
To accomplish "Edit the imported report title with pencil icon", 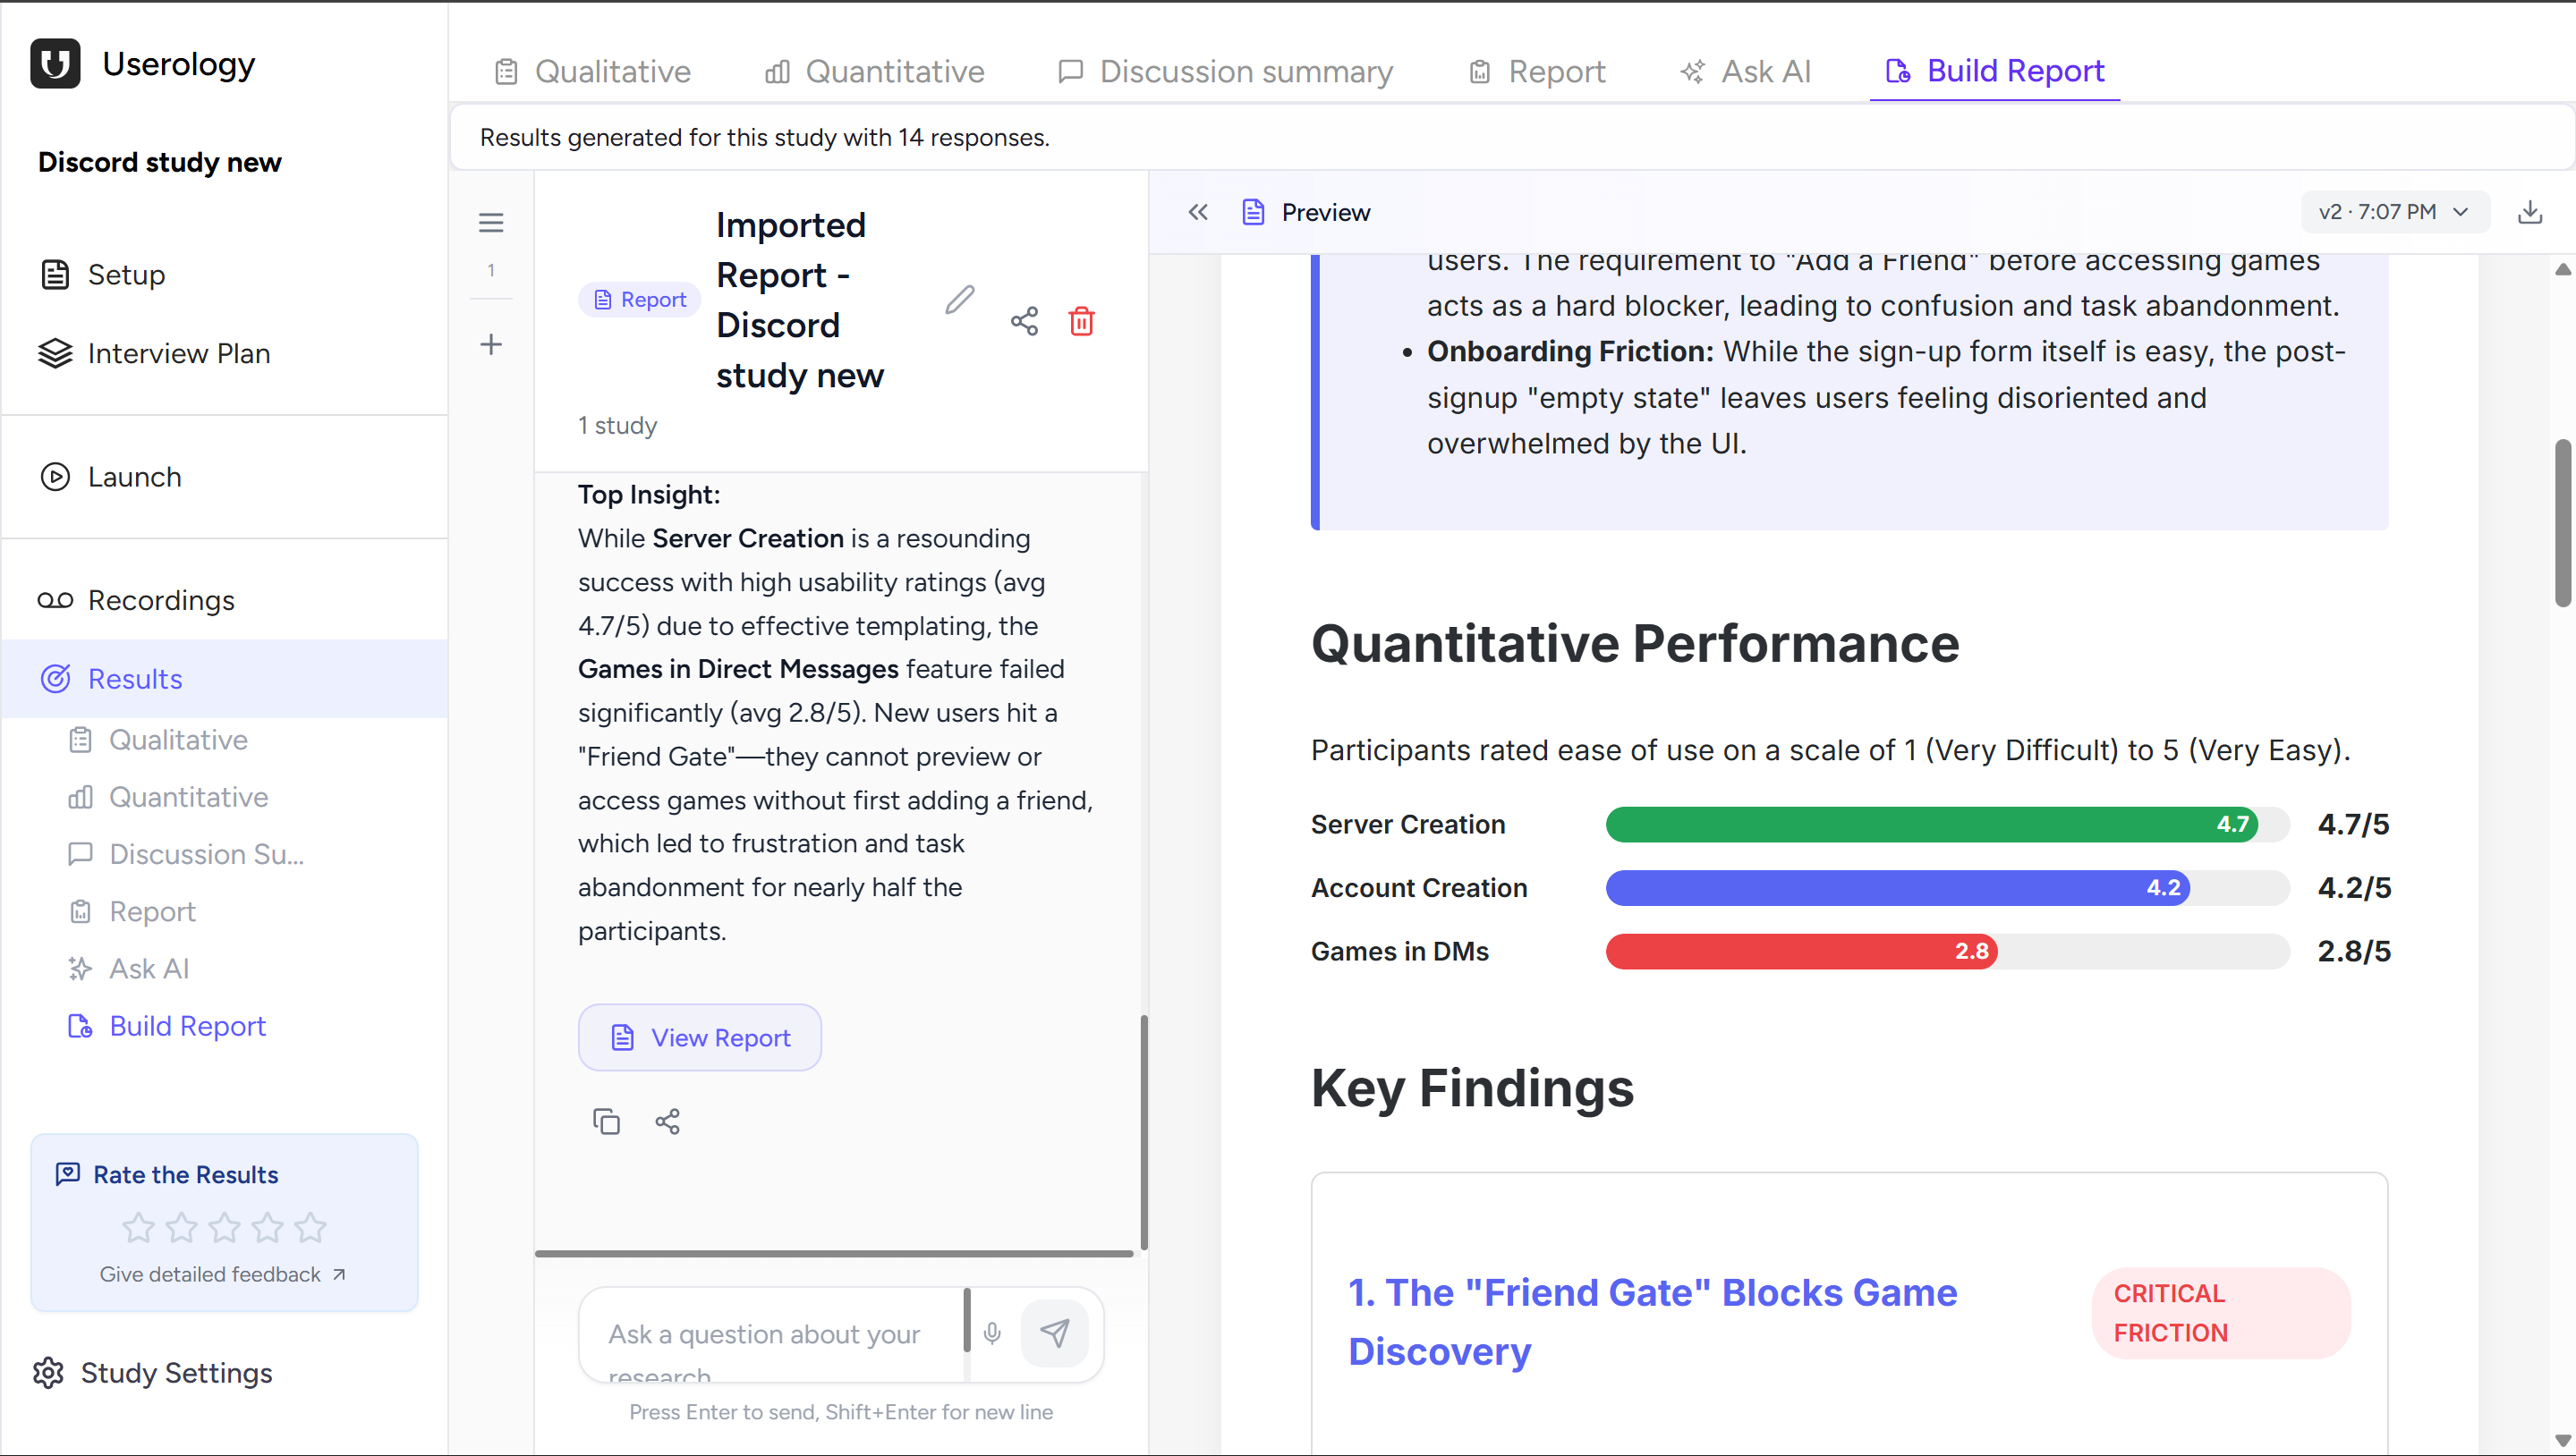I will point(959,298).
